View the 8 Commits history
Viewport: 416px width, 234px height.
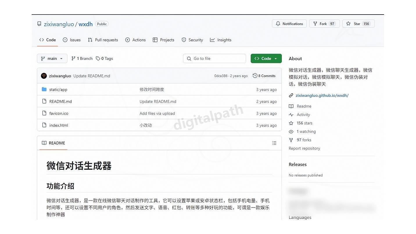coord(264,76)
